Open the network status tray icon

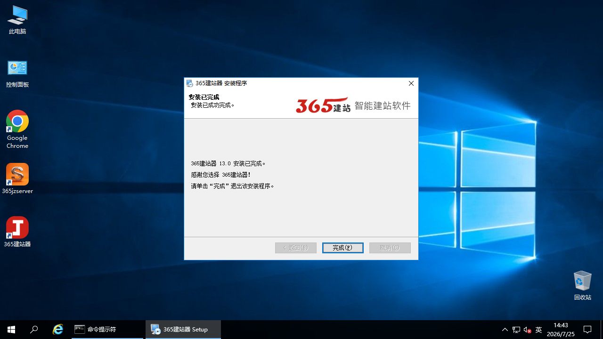516,330
